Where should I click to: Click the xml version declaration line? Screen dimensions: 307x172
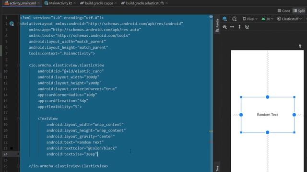point(62,18)
